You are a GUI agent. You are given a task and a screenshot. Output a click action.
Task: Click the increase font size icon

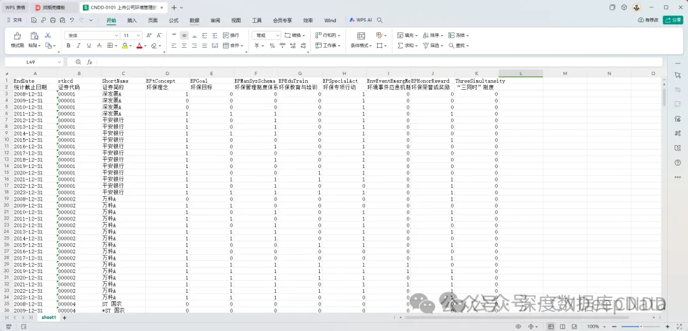(x=150, y=36)
